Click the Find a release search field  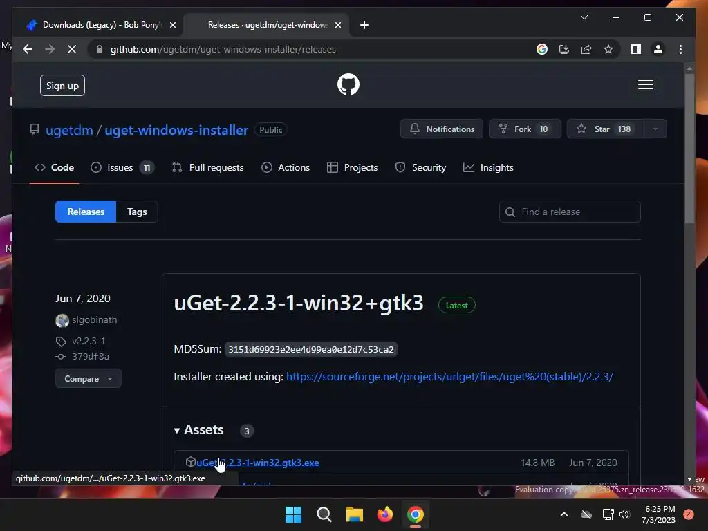pyautogui.click(x=570, y=212)
